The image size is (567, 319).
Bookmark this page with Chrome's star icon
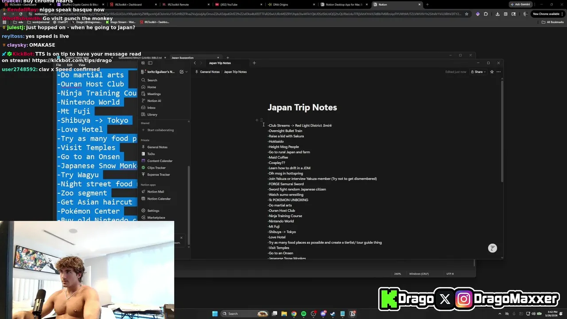[466, 14]
